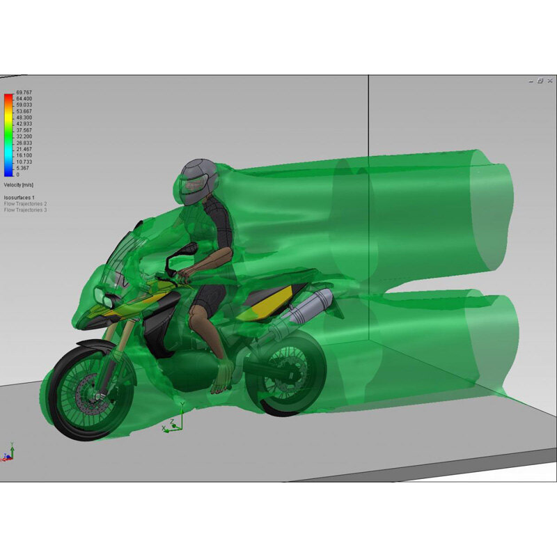Edit the legend maximum value 69.767

tap(24, 92)
